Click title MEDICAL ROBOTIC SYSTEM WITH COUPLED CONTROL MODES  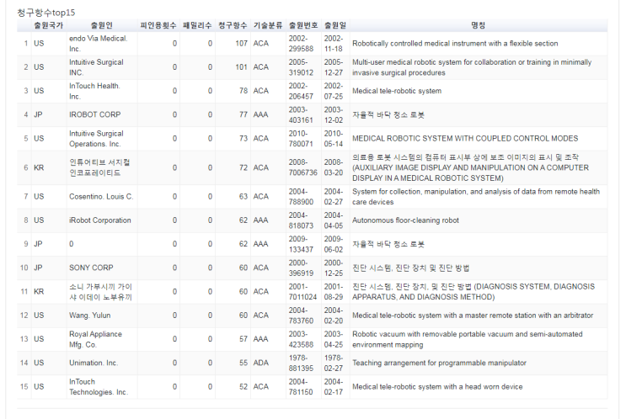click(x=465, y=138)
